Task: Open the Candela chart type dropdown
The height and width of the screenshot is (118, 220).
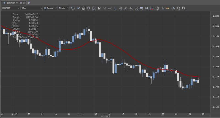Action: tap(50, 8)
